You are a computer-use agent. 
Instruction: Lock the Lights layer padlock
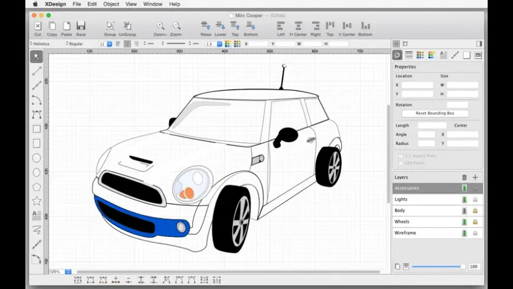[x=475, y=200]
